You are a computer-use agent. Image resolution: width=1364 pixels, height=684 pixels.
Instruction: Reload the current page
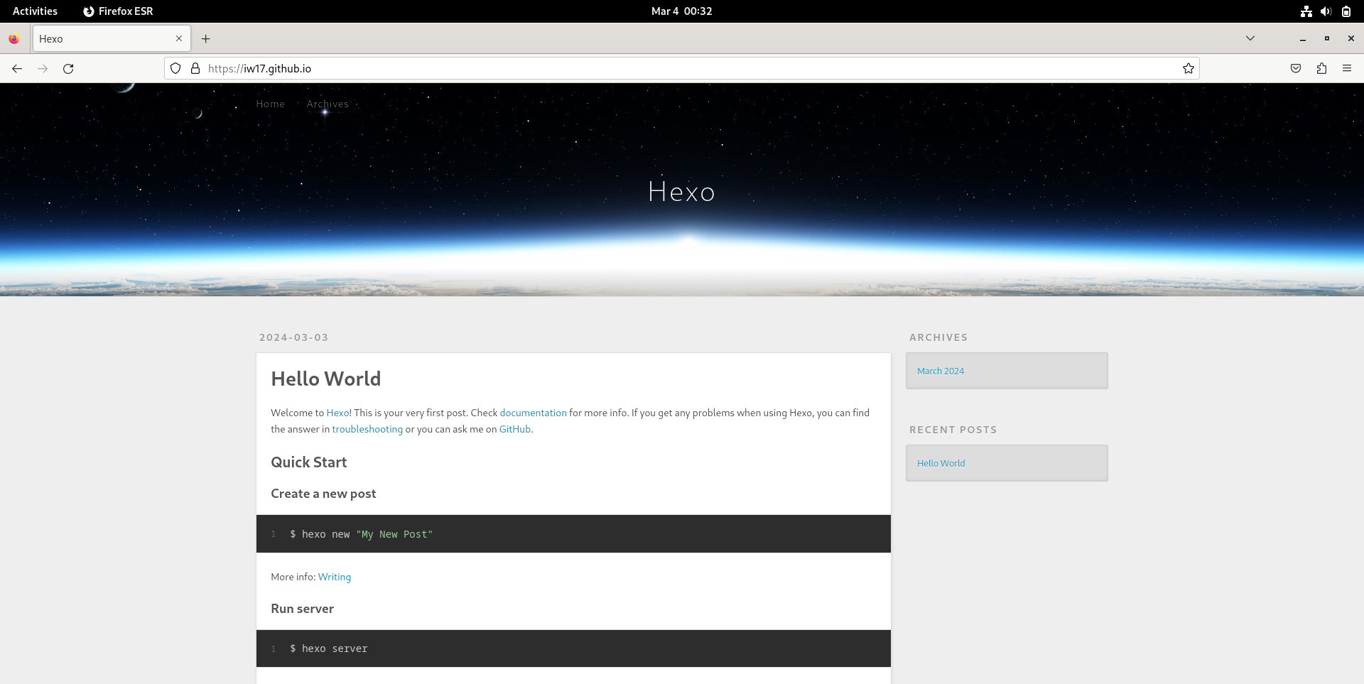(x=68, y=68)
